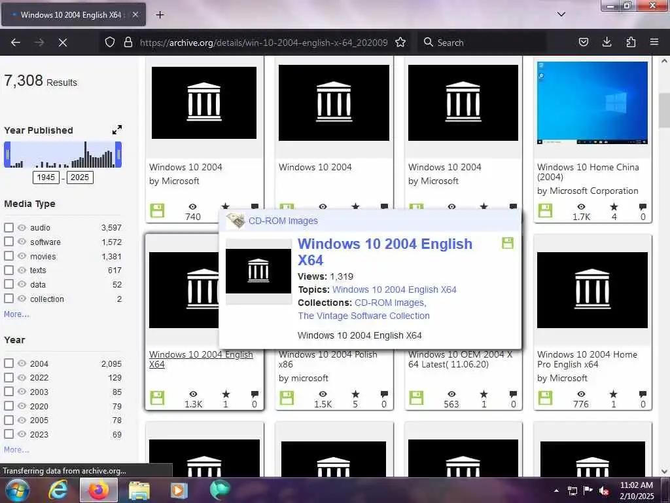Click the 2025 end year field

click(x=79, y=177)
